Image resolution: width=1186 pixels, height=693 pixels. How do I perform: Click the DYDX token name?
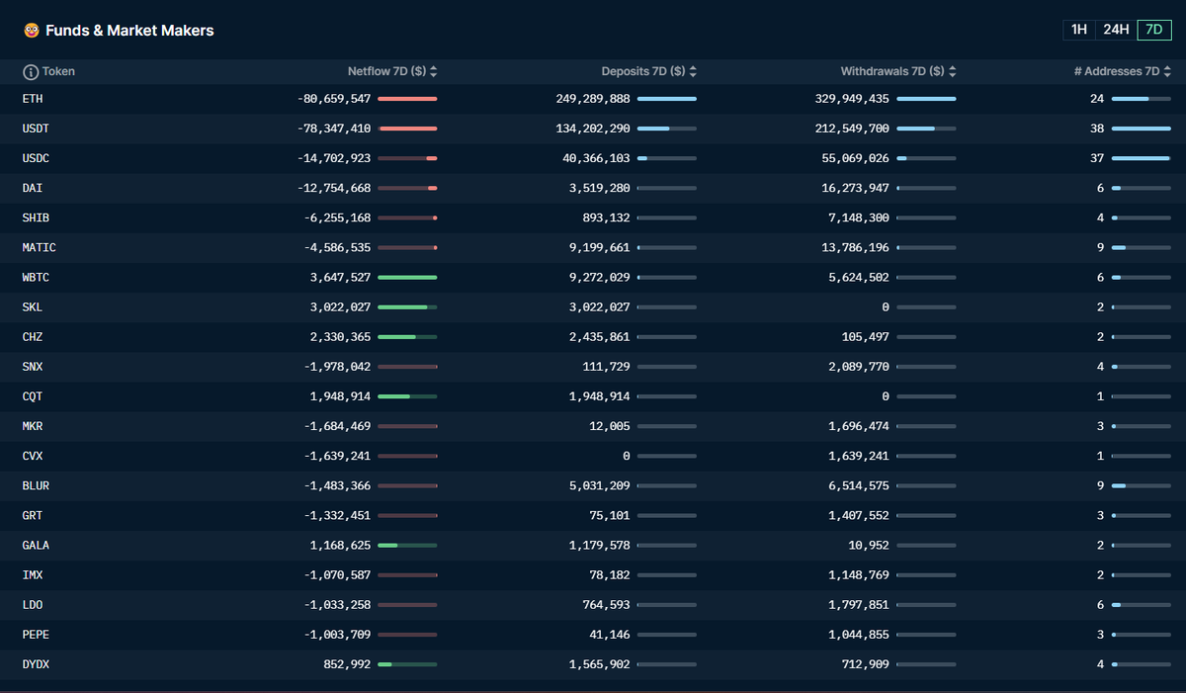(x=36, y=664)
